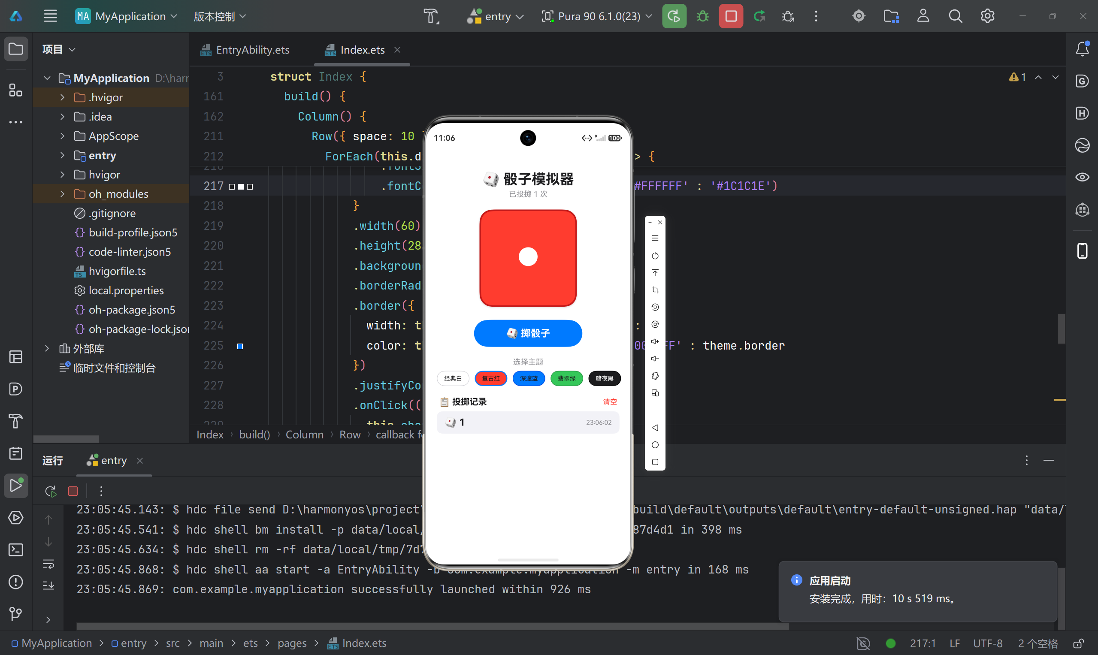The image size is (1098, 655).
Task: Open the Notifications bell
Action: 1082,49
